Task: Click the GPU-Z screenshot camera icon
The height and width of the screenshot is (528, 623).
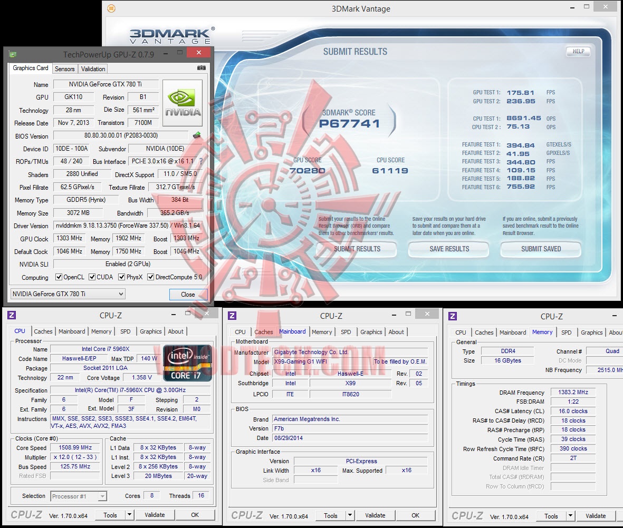Action: 202,68
